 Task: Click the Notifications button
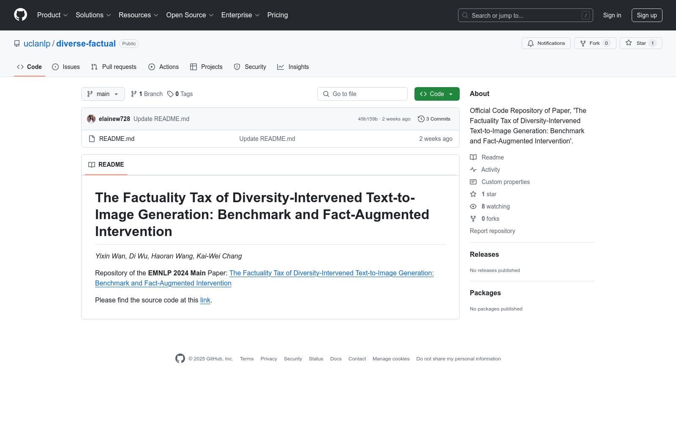tap(546, 43)
